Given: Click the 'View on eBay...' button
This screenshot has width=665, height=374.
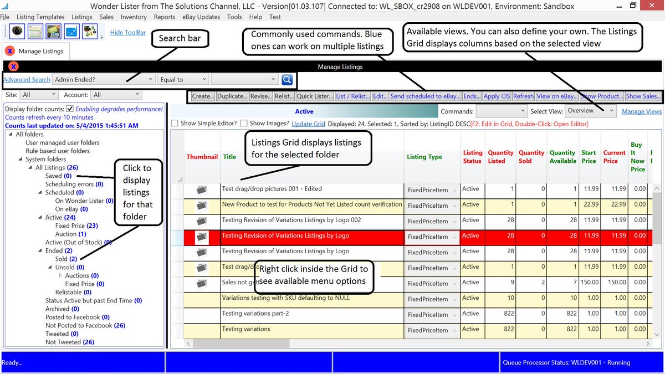Looking at the screenshot, I should [x=557, y=96].
